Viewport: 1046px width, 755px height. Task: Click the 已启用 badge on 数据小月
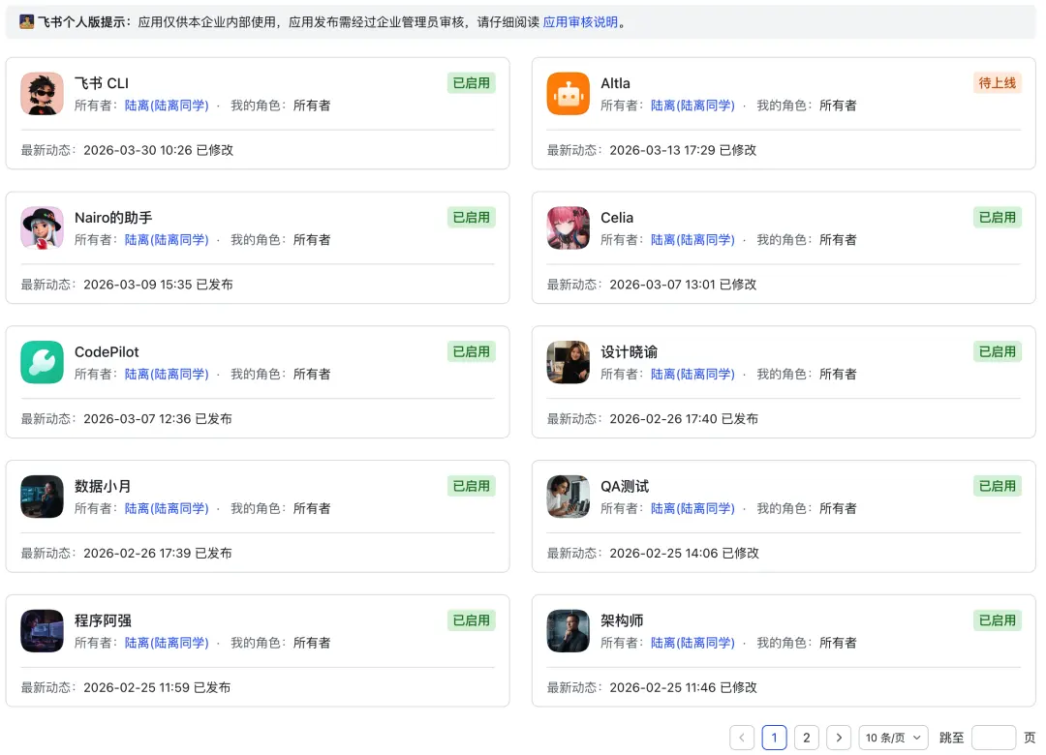point(471,486)
